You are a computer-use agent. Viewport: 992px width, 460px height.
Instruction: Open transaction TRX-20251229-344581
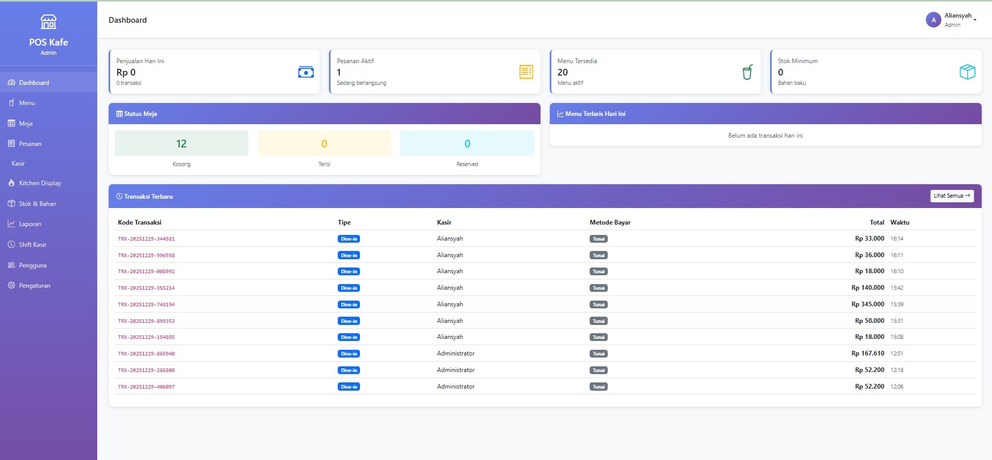pyautogui.click(x=146, y=239)
